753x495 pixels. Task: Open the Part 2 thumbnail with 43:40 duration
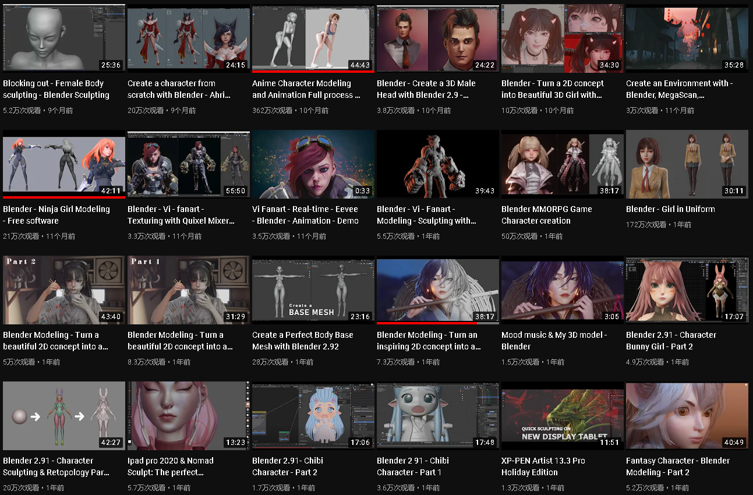click(64, 289)
